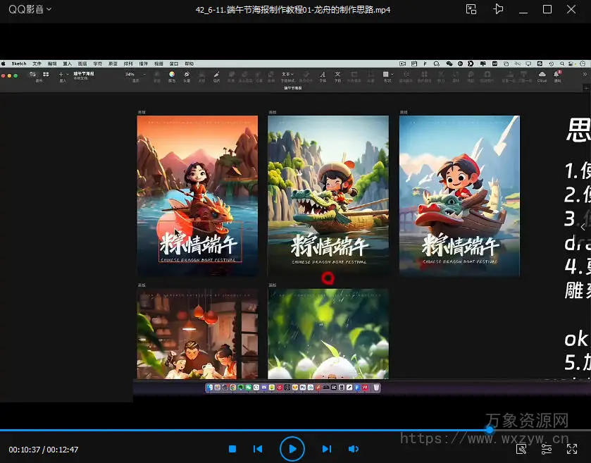The width and height of the screenshot is (591, 463).
Task: Click the Play button in the player
Action: pos(292,448)
